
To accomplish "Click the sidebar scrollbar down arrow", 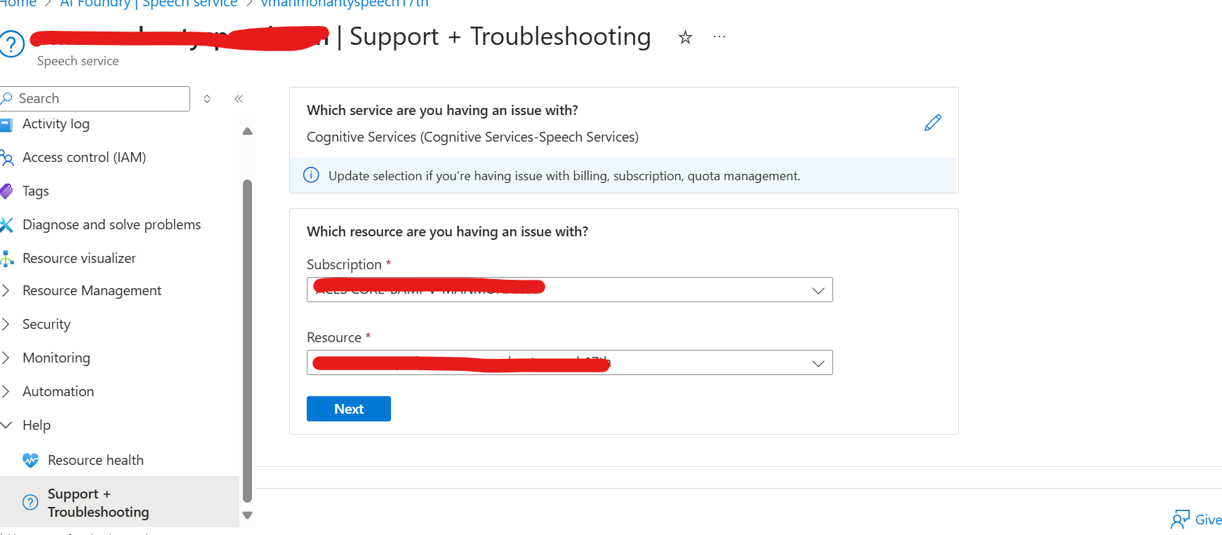I will [x=247, y=515].
